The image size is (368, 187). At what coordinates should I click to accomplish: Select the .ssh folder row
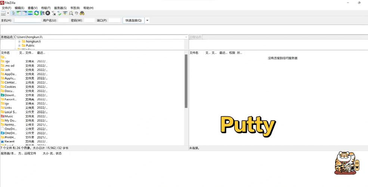[x=24, y=70]
